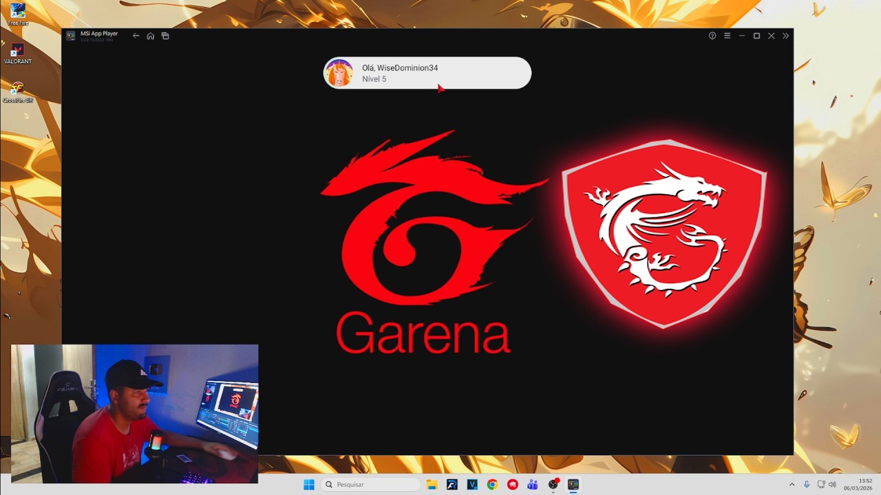881x495 pixels.
Task: Open the volume control in system tray
Action: pos(832,485)
